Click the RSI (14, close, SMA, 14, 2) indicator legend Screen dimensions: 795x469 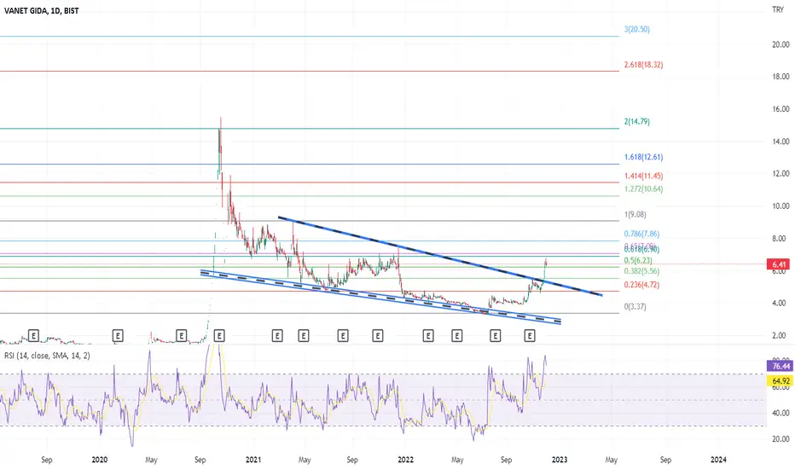47,356
